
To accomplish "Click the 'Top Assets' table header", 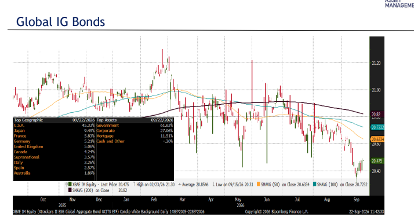I will coord(107,120).
